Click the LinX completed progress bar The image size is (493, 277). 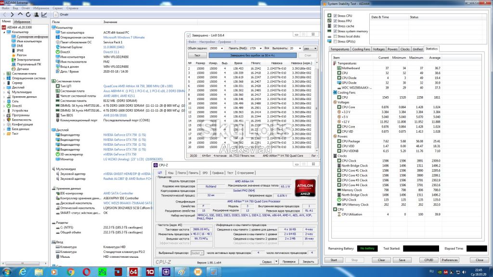252,55
